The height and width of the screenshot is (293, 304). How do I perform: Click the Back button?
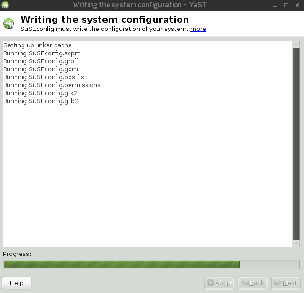tap(252, 283)
